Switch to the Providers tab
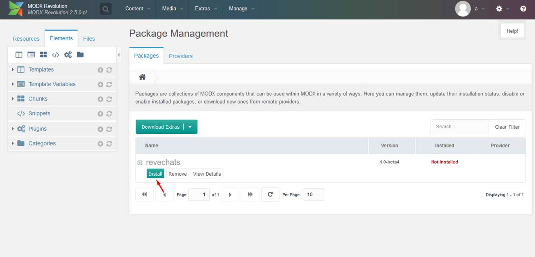This screenshot has width=535, height=257. click(181, 56)
